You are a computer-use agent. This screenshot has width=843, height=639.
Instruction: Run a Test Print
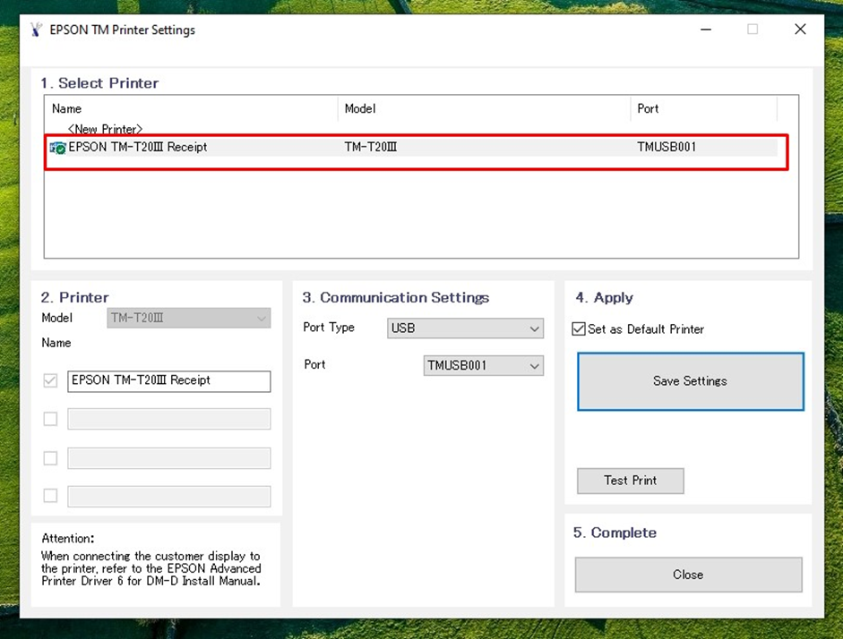pyautogui.click(x=630, y=481)
